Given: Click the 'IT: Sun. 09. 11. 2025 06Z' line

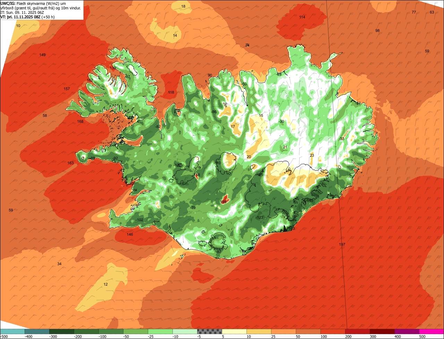Looking at the screenshot, I should point(22,12).
